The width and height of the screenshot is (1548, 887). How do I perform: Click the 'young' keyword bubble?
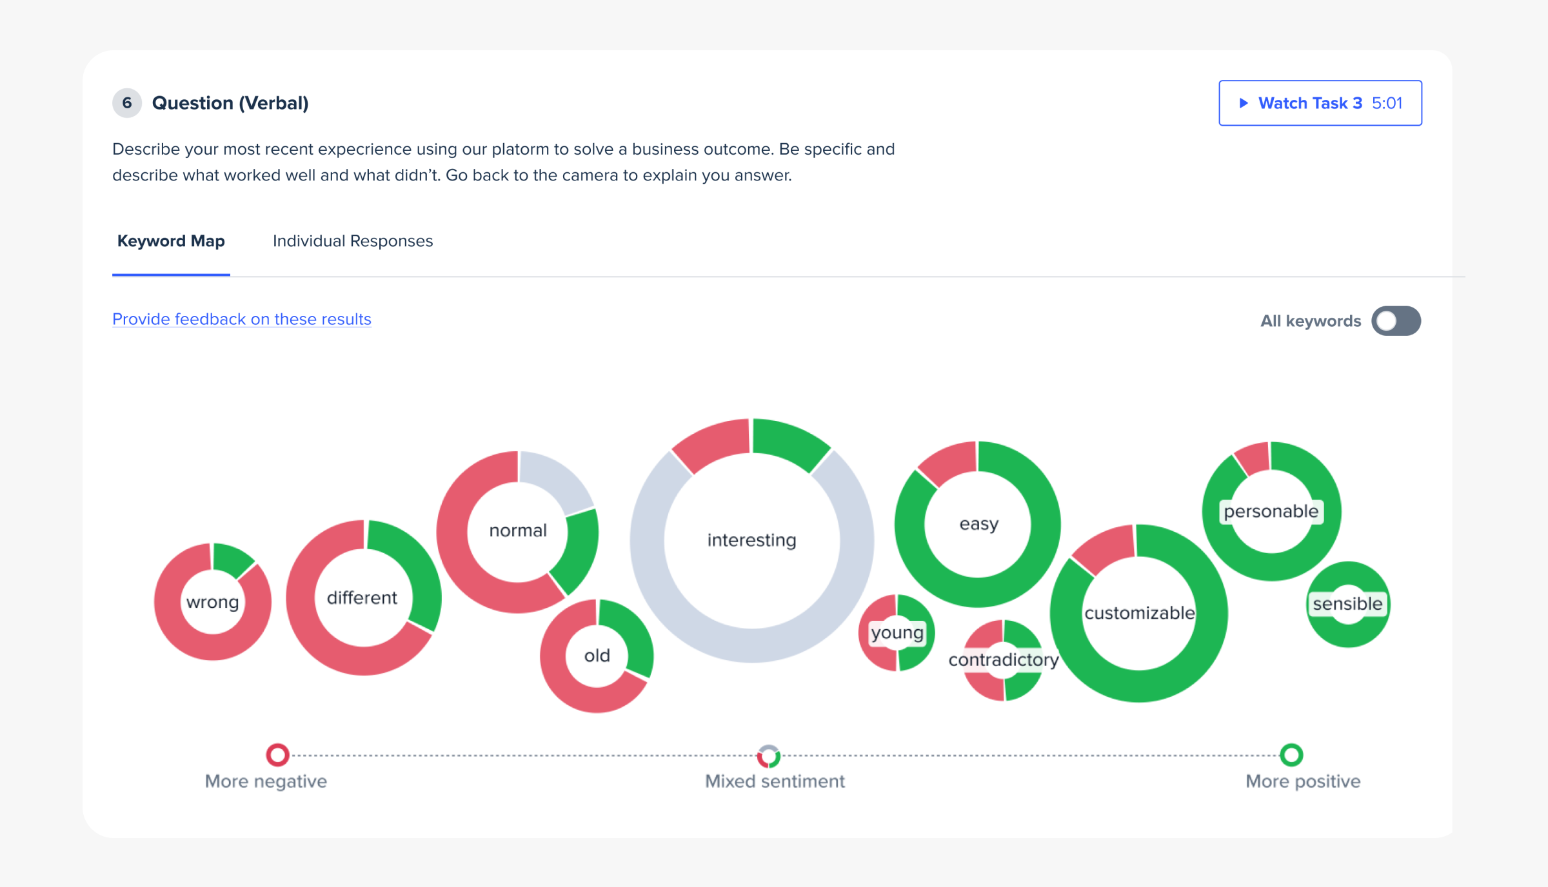pos(897,633)
